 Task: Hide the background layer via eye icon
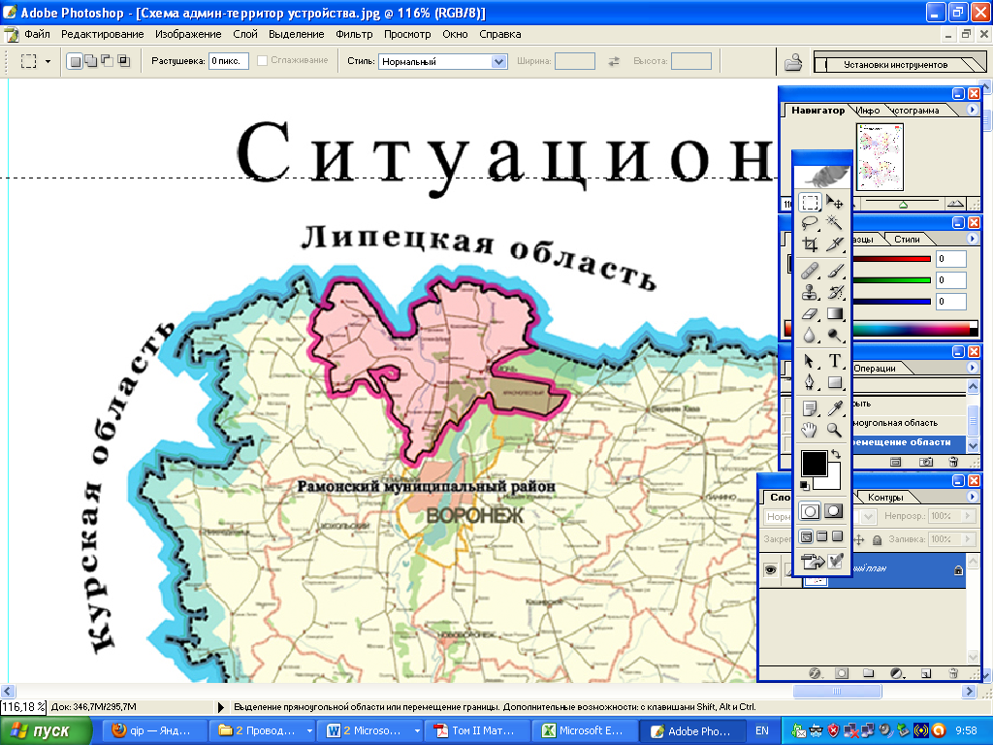click(772, 570)
